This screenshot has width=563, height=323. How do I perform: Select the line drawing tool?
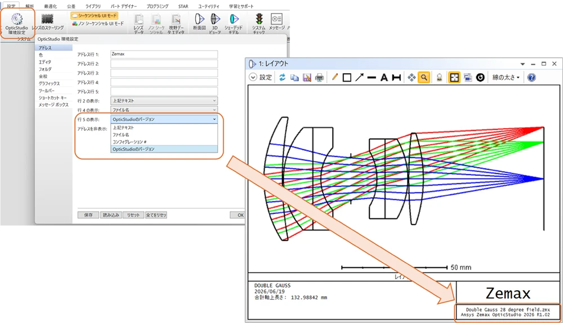coord(372,77)
